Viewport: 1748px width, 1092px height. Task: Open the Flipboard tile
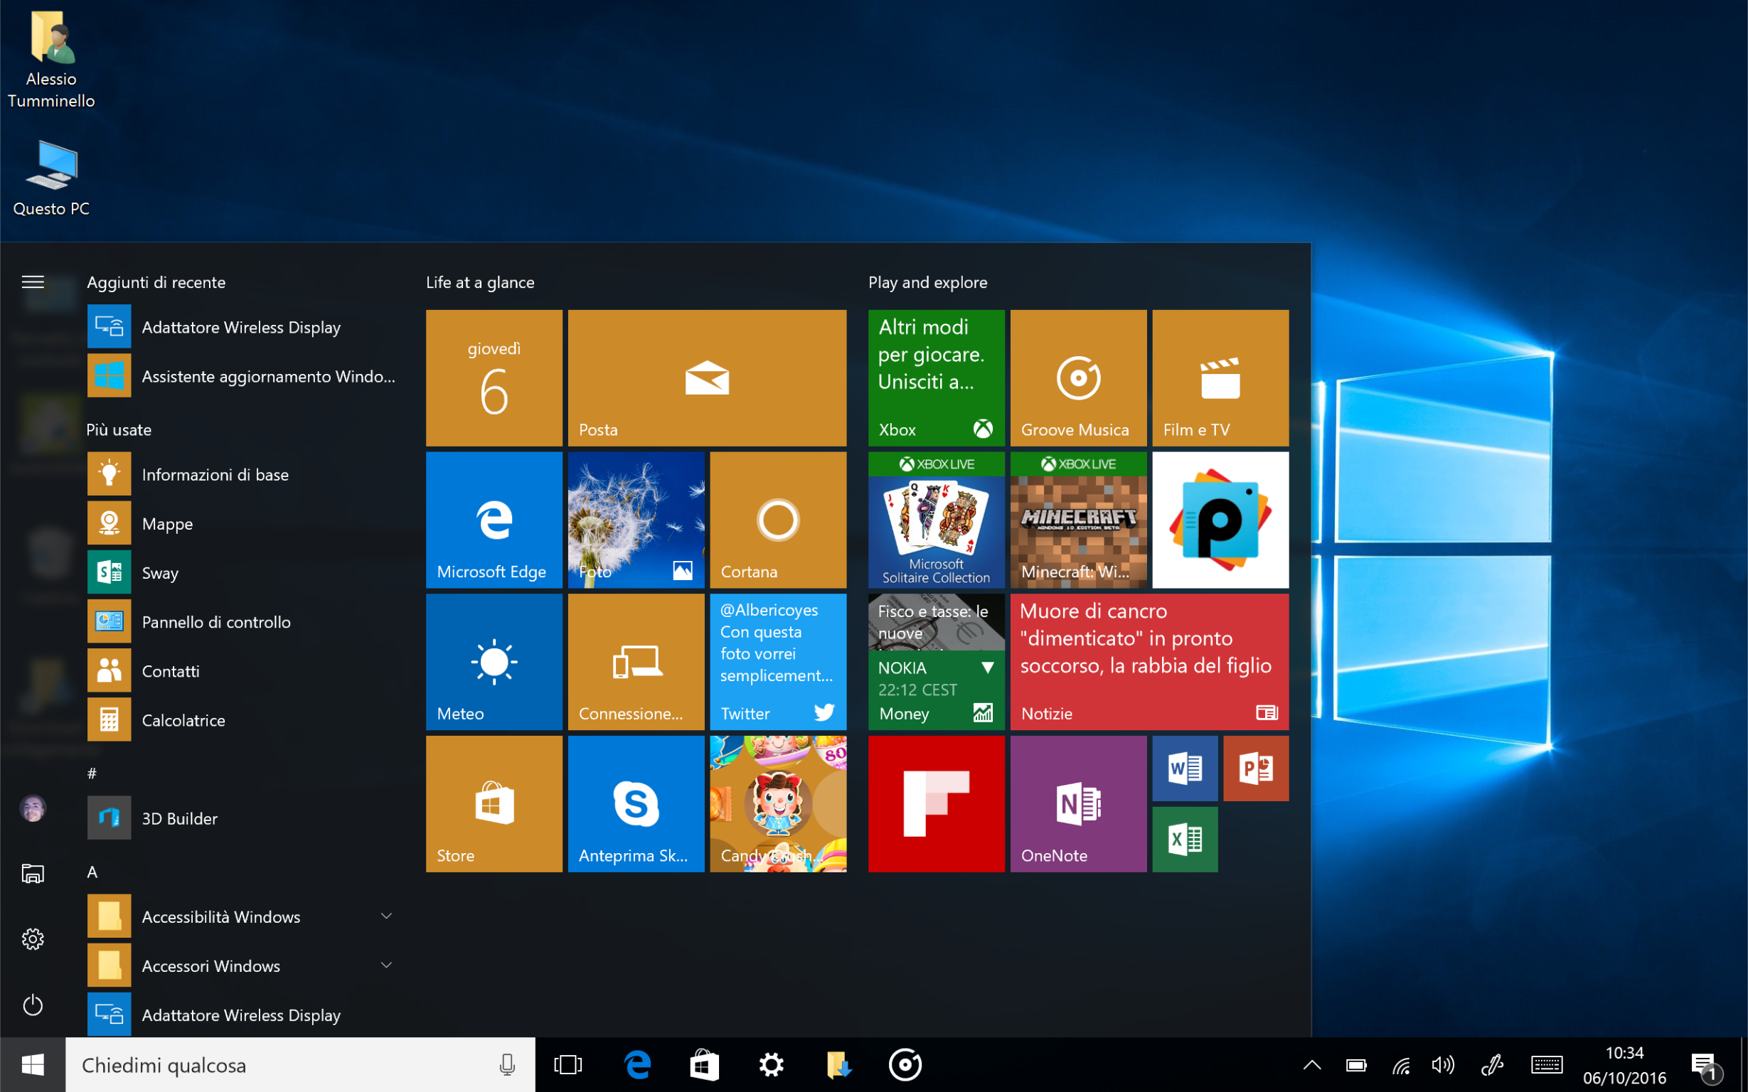(x=936, y=804)
